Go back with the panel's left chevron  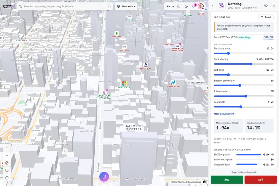coord(213,6)
